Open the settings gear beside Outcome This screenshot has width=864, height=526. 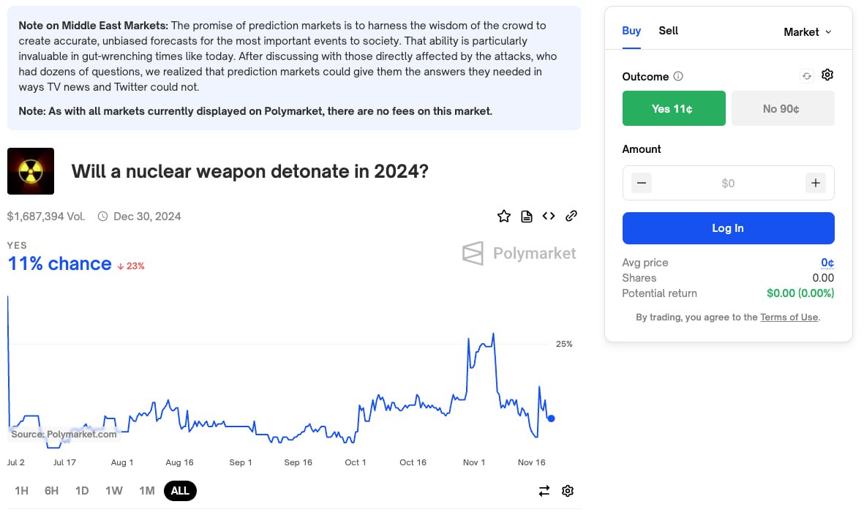(x=827, y=75)
